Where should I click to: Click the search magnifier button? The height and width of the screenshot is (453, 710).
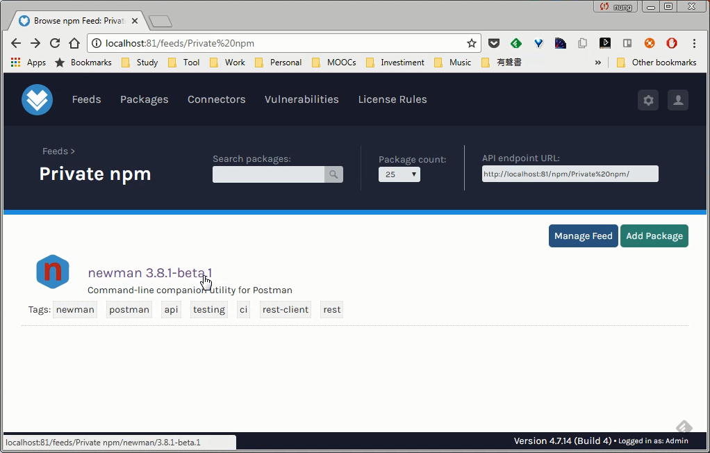tap(333, 174)
